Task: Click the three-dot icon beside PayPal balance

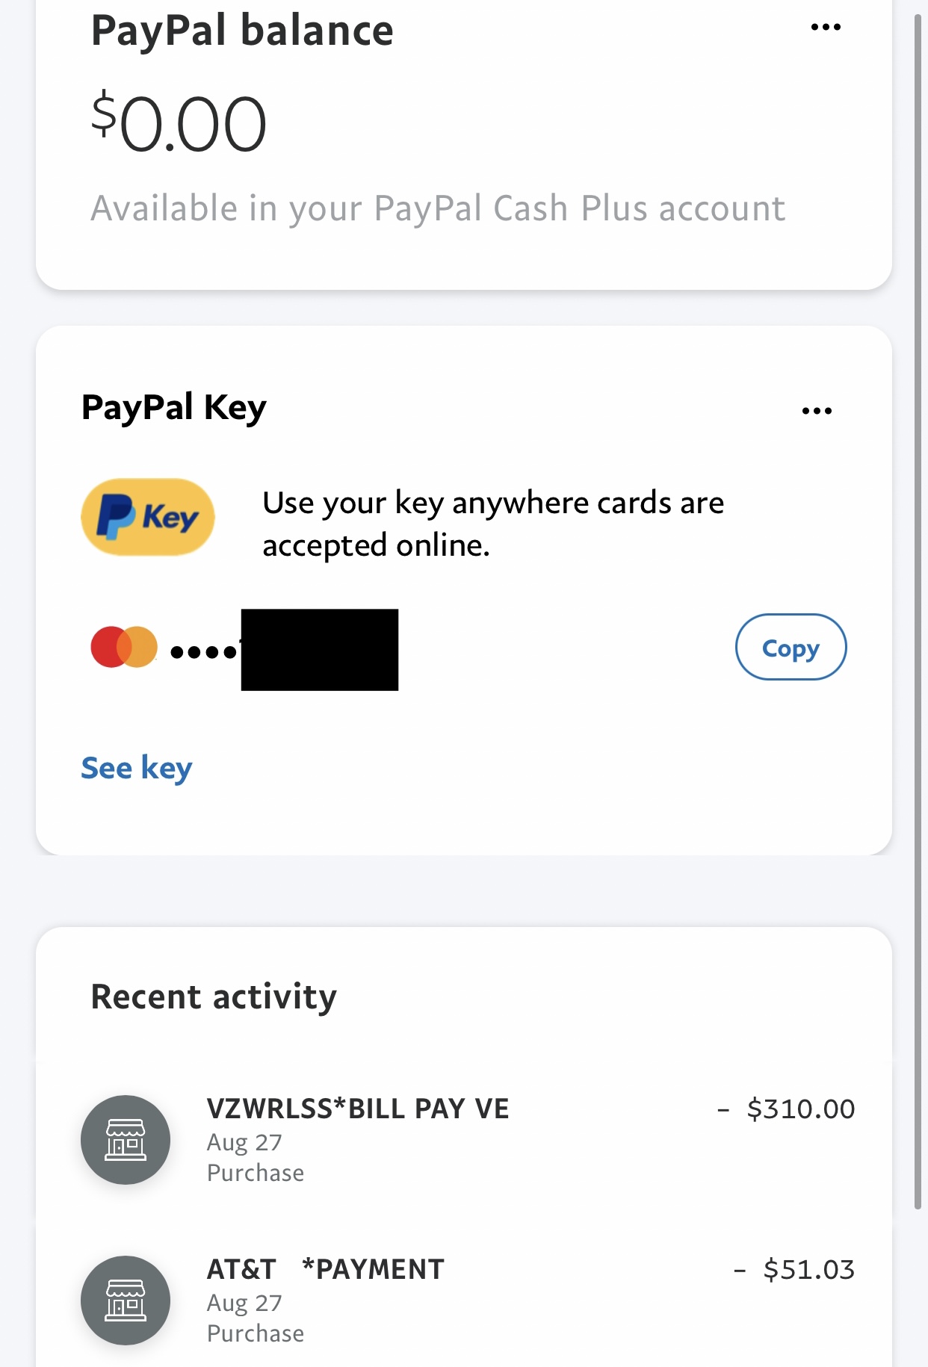Action: (825, 26)
